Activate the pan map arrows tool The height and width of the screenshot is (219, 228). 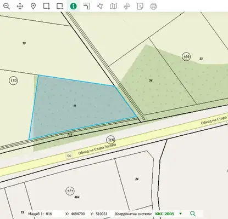(20, 6)
